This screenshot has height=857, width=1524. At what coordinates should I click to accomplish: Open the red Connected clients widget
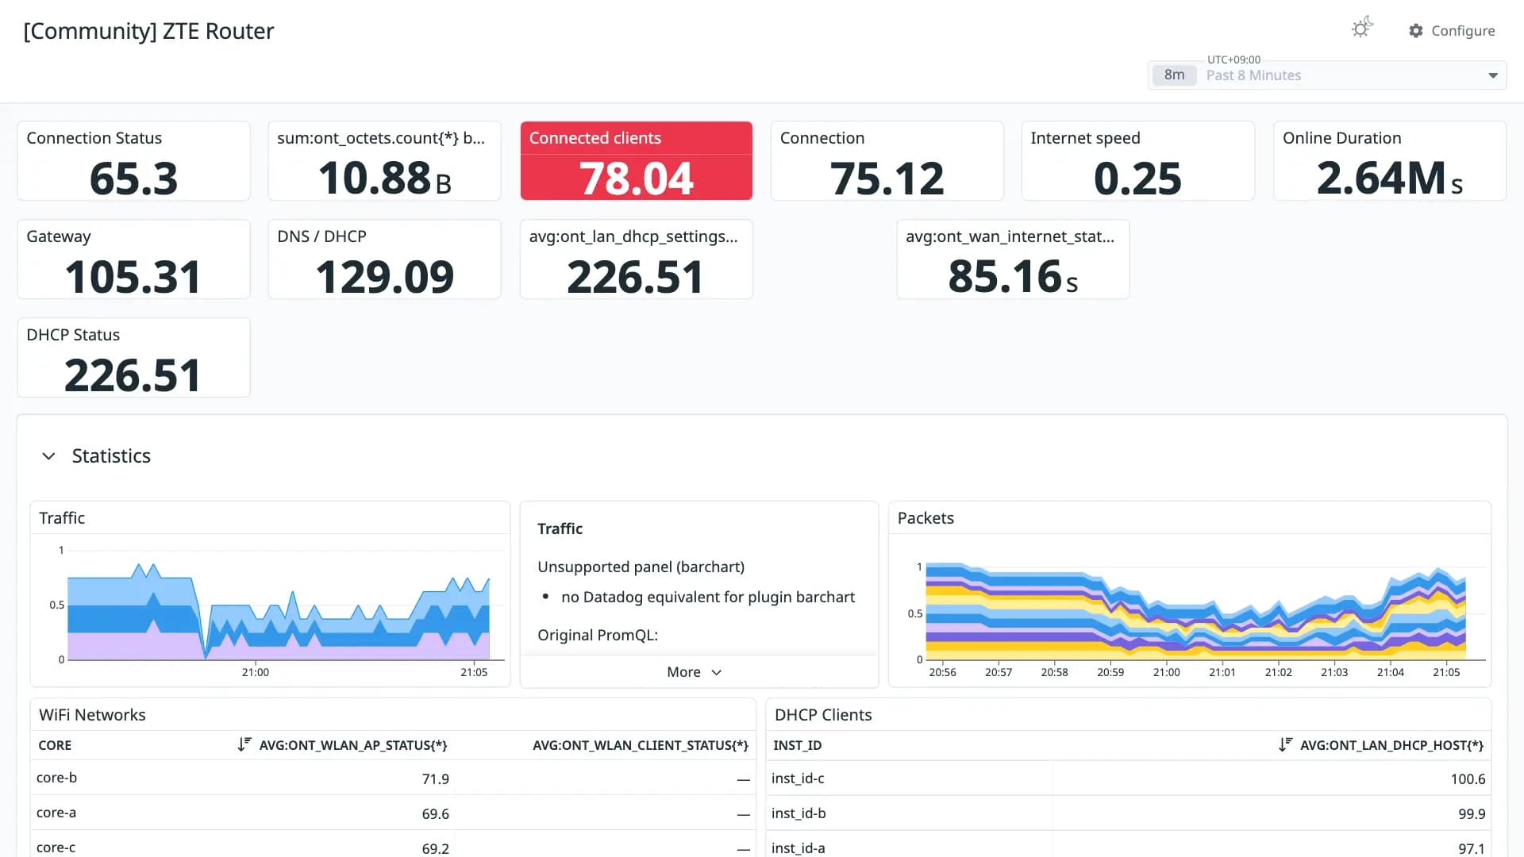click(637, 161)
